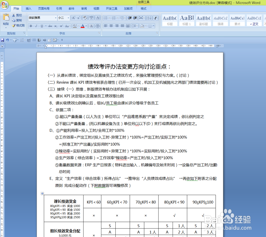Screen dimensions: 266x237
Task: Click the paragraph shading paint bucket
Action: click(x=142, y=26)
